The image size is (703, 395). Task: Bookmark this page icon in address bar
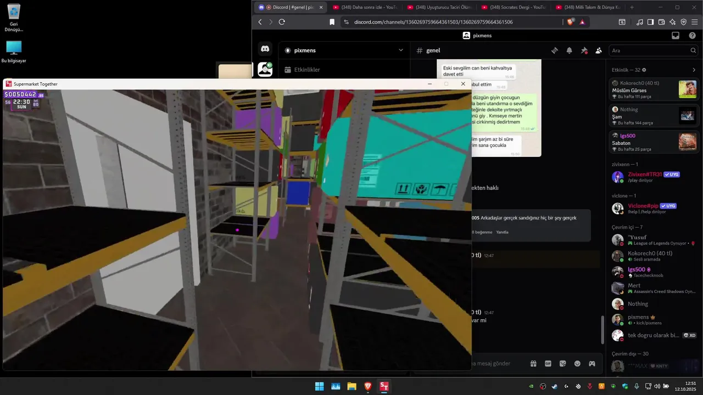pyautogui.click(x=332, y=22)
